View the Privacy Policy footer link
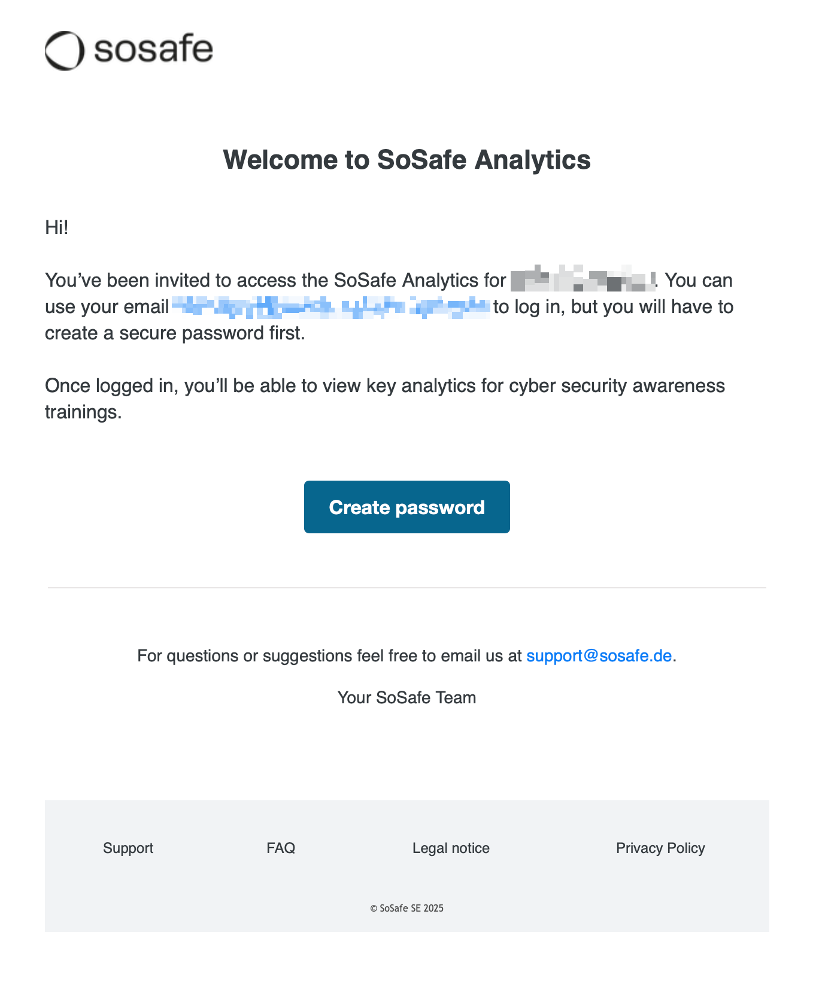This screenshot has height=990, width=819. [660, 848]
